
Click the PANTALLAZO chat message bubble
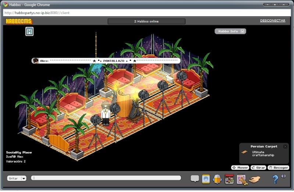[x=106, y=61]
